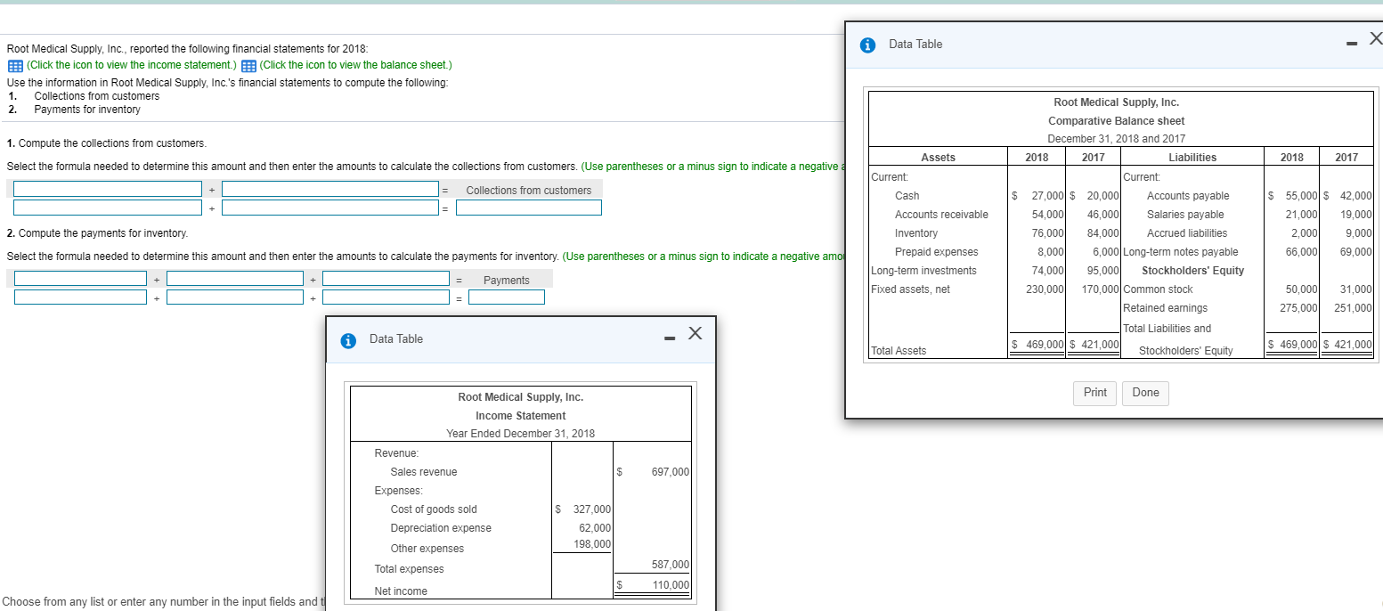Open second formula dropdown for collections from customers

pos(329,189)
